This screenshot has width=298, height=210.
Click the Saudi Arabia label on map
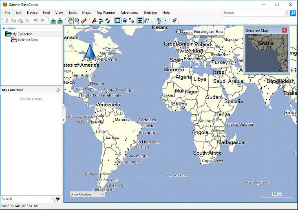point(228,81)
